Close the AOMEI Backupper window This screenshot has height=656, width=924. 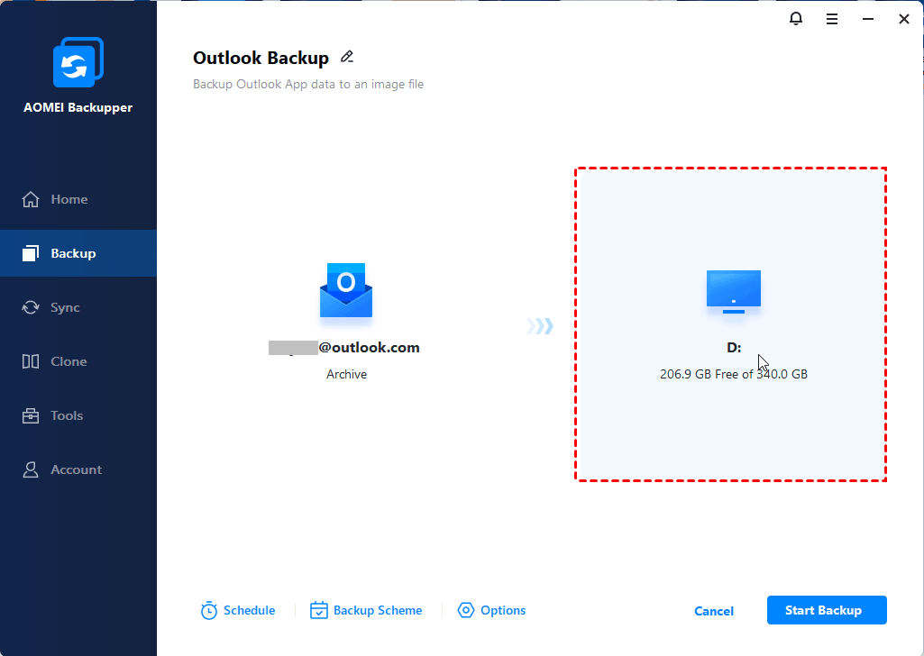pyautogui.click(x=903, y=20)
